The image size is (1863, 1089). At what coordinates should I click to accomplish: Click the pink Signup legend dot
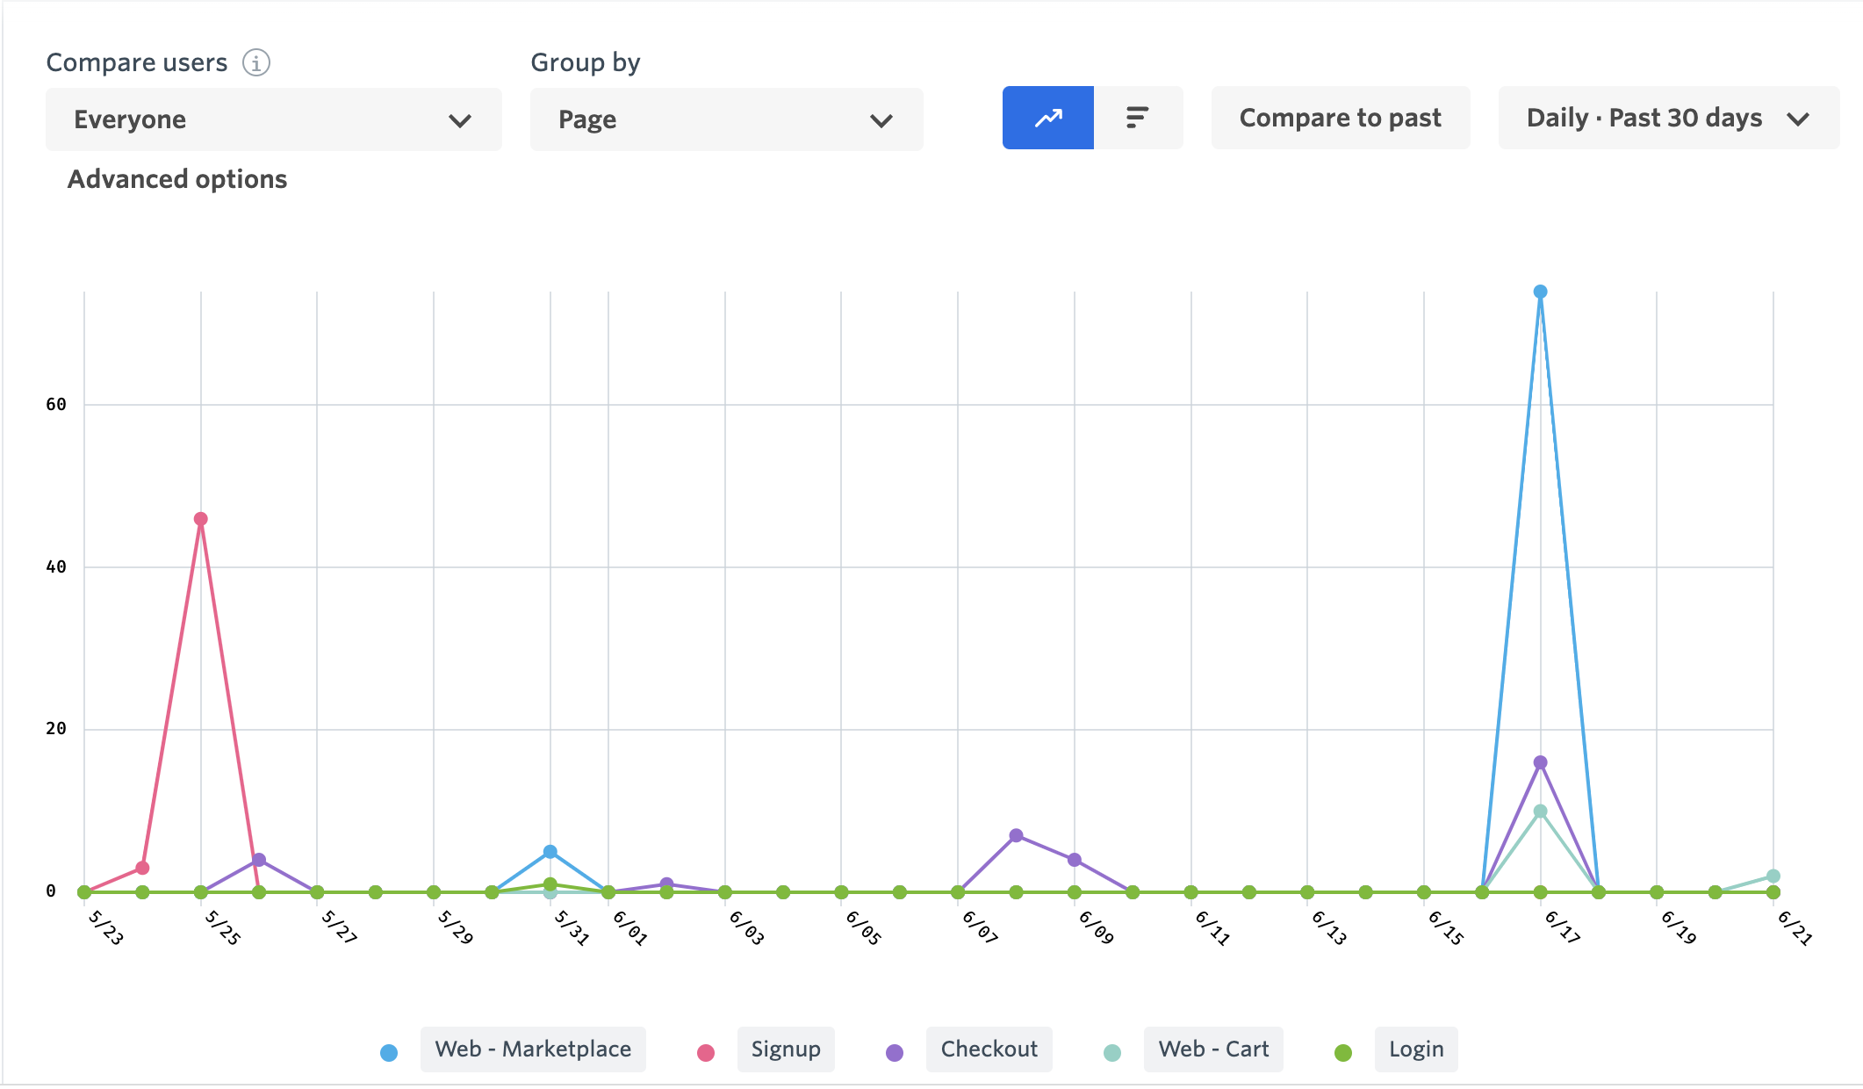tap(705, 1053)
